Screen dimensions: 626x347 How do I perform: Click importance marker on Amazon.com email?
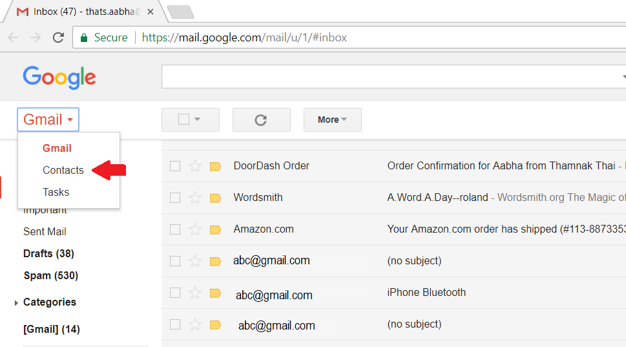click(216, 229)
